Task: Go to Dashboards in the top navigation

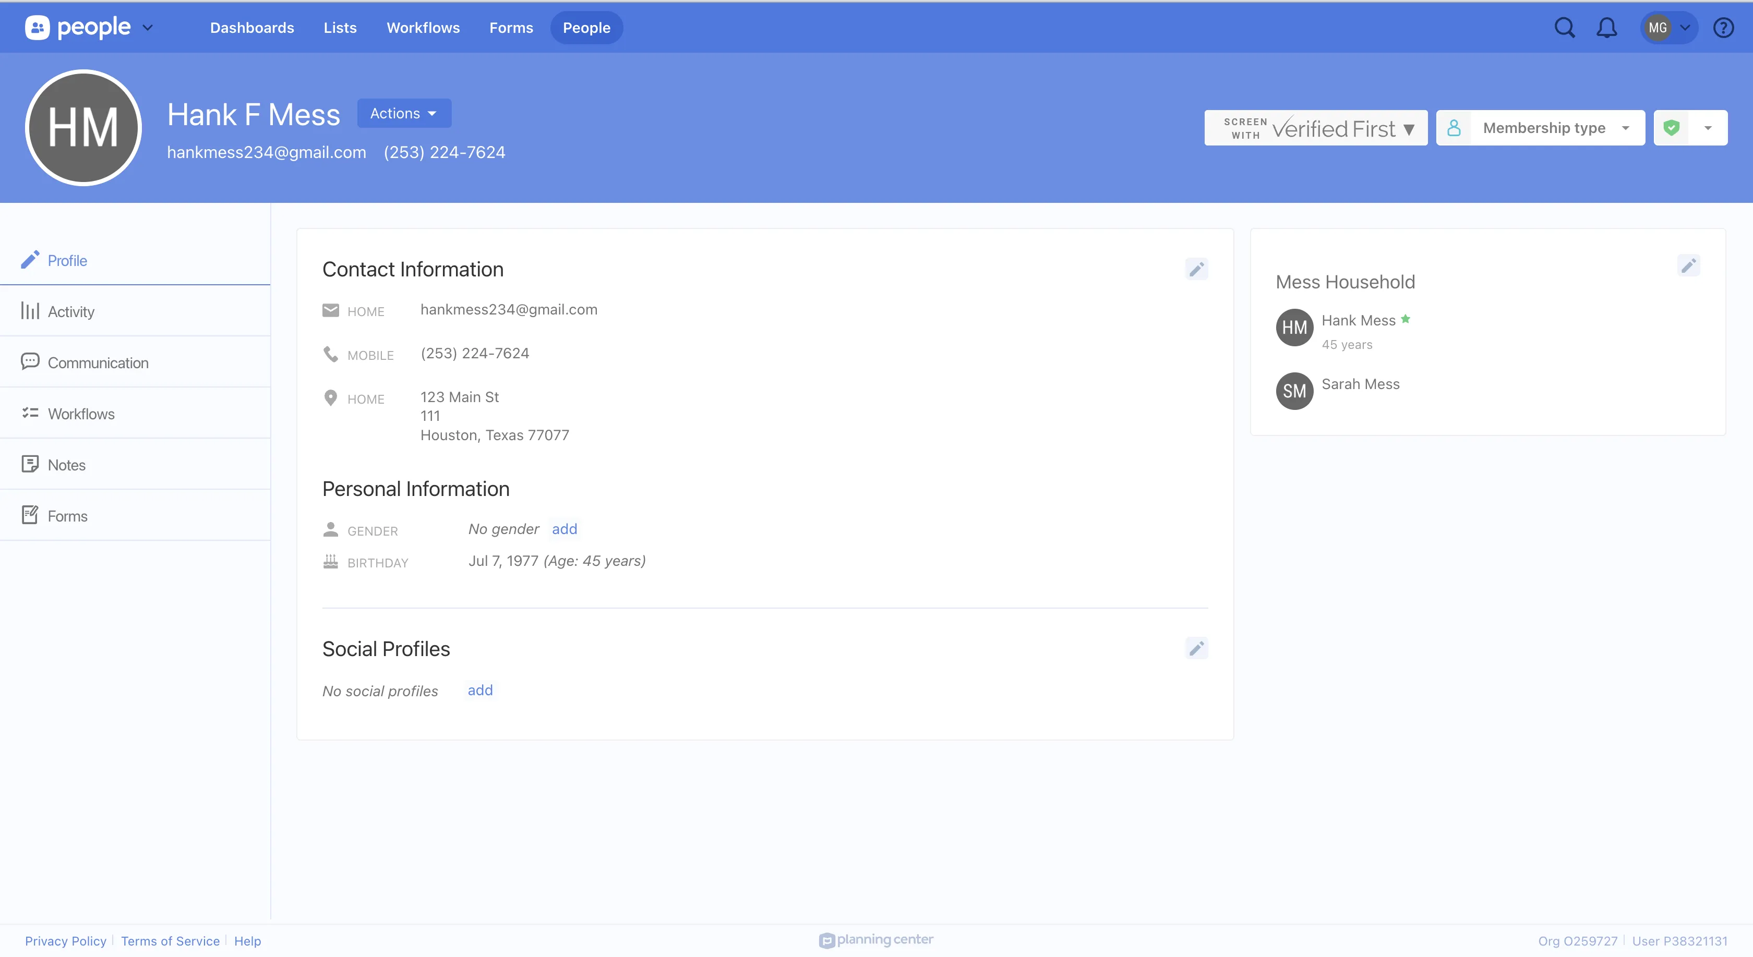Action: tap(252, 27)
